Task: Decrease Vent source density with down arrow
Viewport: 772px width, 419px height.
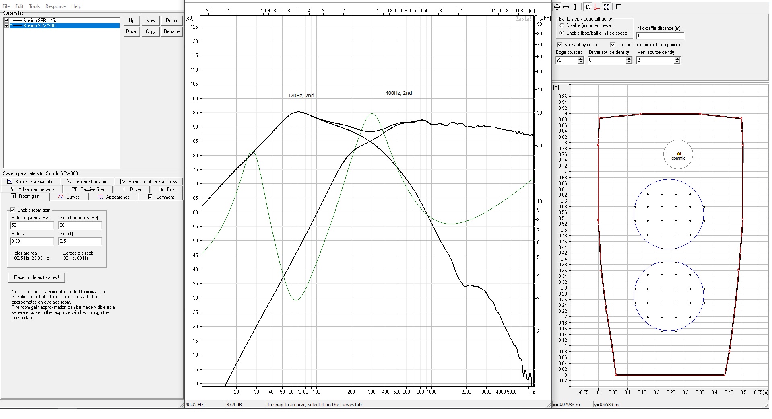Action: (x=677, y=62)
